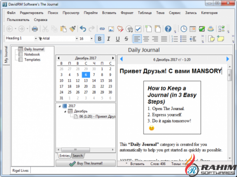The image size is (237, 177).
Task: Click the Copy icon in the toolbar
Action: 54,29
